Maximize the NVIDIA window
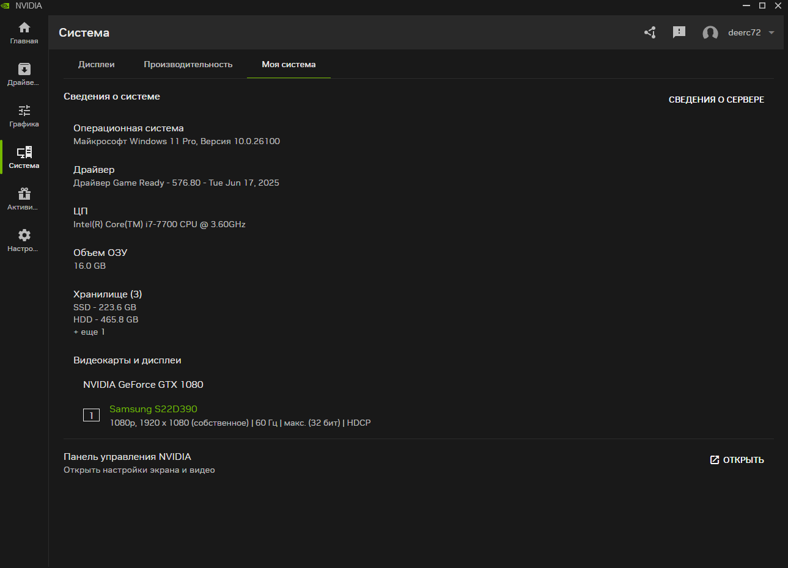Screen dimensions: 788x568 tap(762, 5)
